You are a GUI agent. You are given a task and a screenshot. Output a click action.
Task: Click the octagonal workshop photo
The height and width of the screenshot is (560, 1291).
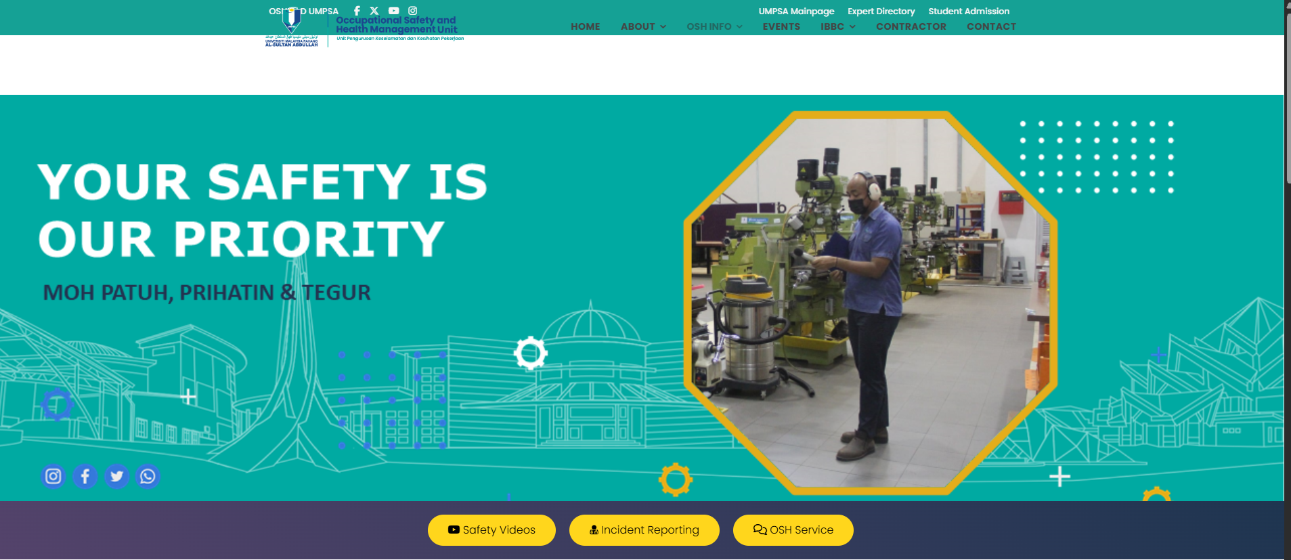(870, 303)
